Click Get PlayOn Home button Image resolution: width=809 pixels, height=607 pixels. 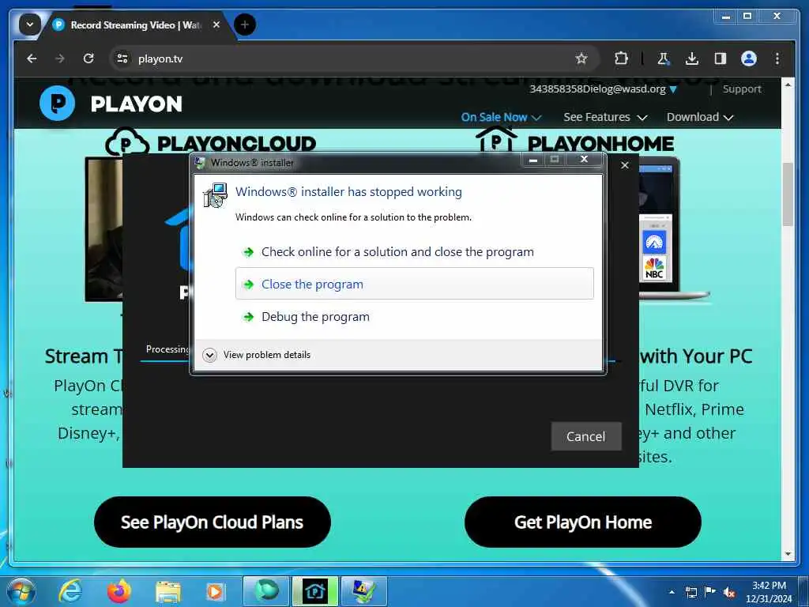[x=582, y=522]
